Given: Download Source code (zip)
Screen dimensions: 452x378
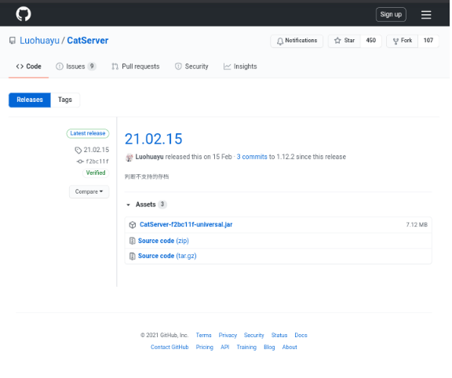Looking at the screenshot, I should point(163,241).
